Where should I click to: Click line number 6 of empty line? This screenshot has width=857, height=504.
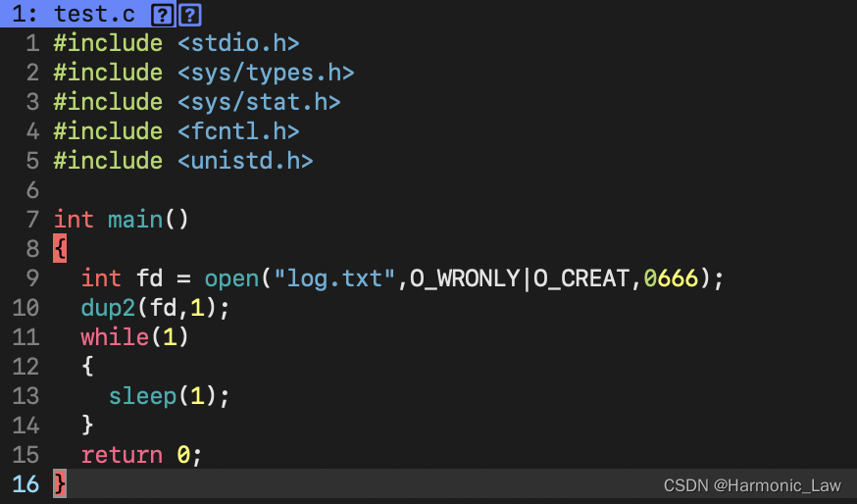click(32, 190)
